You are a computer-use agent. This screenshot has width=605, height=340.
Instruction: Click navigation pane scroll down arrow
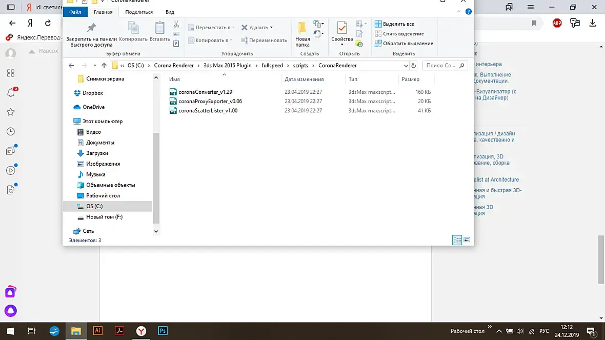(156, 232)
